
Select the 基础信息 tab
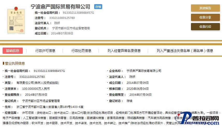pos(13,51)
